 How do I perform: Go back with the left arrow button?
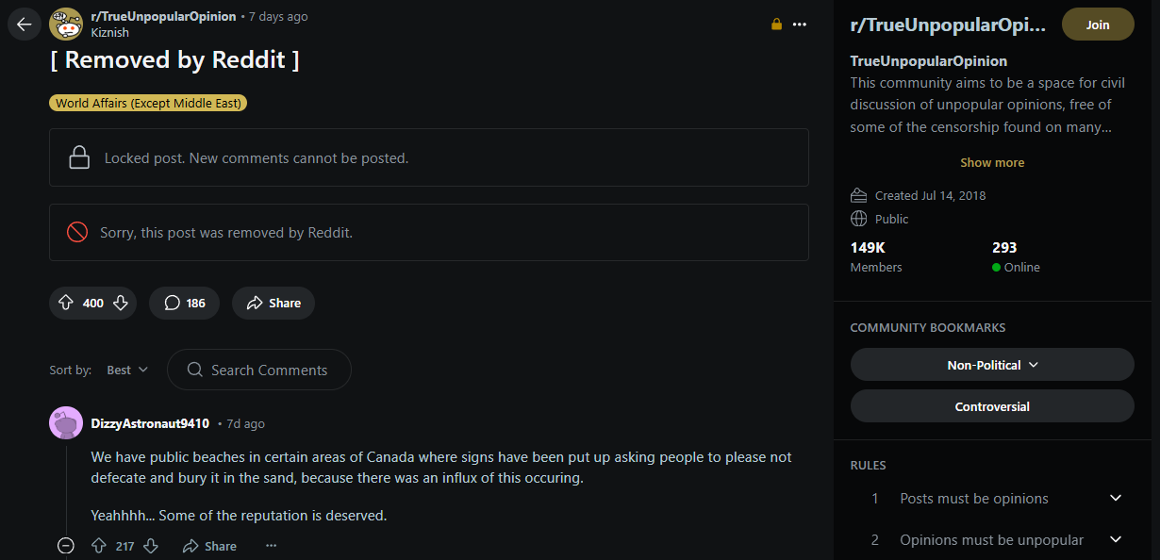(x=25, y=25)
